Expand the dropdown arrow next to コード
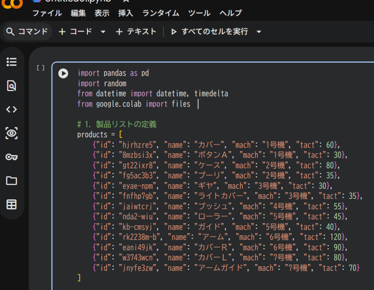This screenshot has height=290, width=374. pos(103,32)
